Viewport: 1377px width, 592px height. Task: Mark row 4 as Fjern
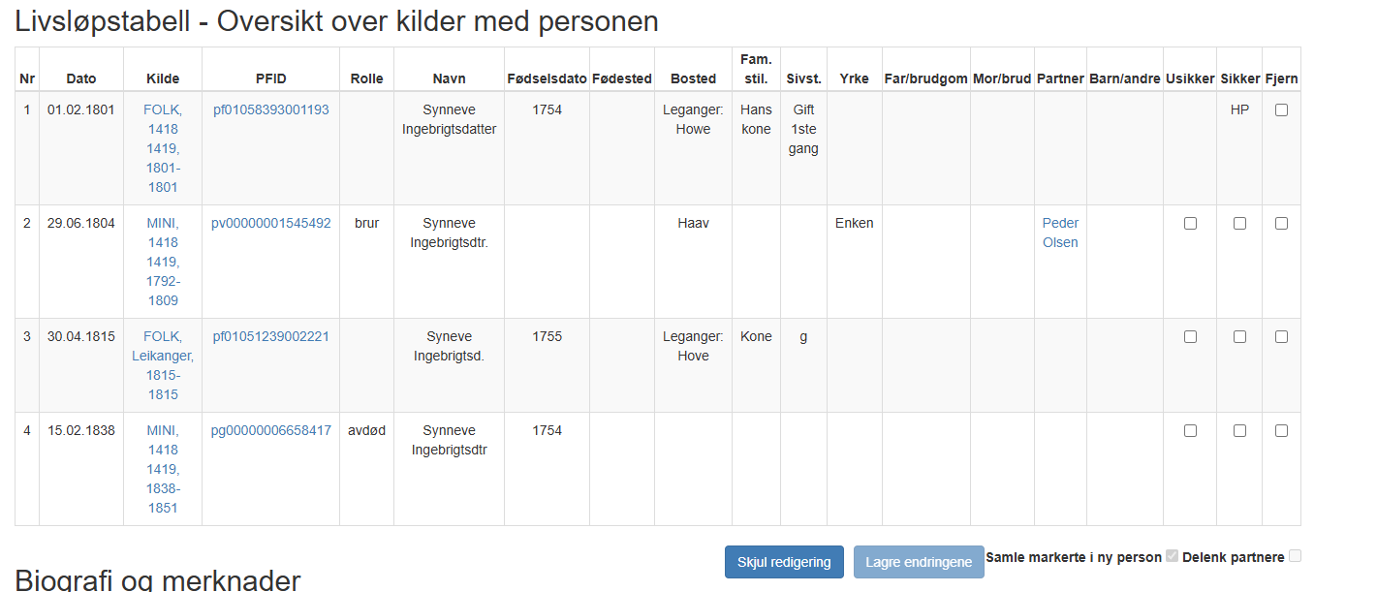1281,431
